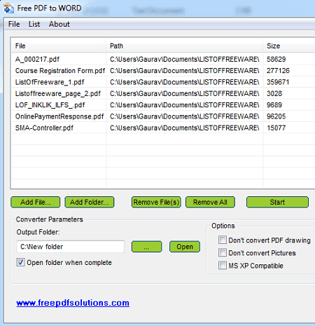The width and height of the screenshot is (315, 326).
Task: Click Open output folder button
Action: click(185, 247)
